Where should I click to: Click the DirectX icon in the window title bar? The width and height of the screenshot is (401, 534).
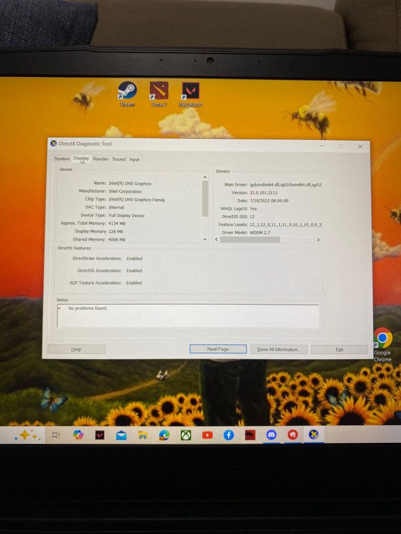(53, 143)
